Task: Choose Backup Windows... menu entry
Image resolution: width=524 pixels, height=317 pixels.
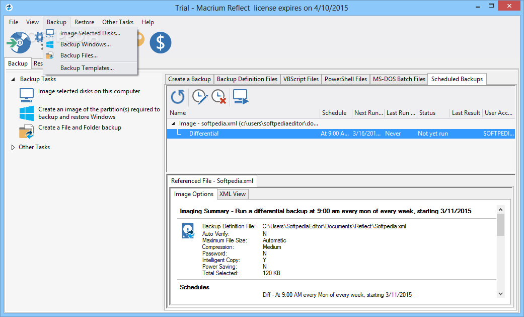Action: [x=90, y=44]
